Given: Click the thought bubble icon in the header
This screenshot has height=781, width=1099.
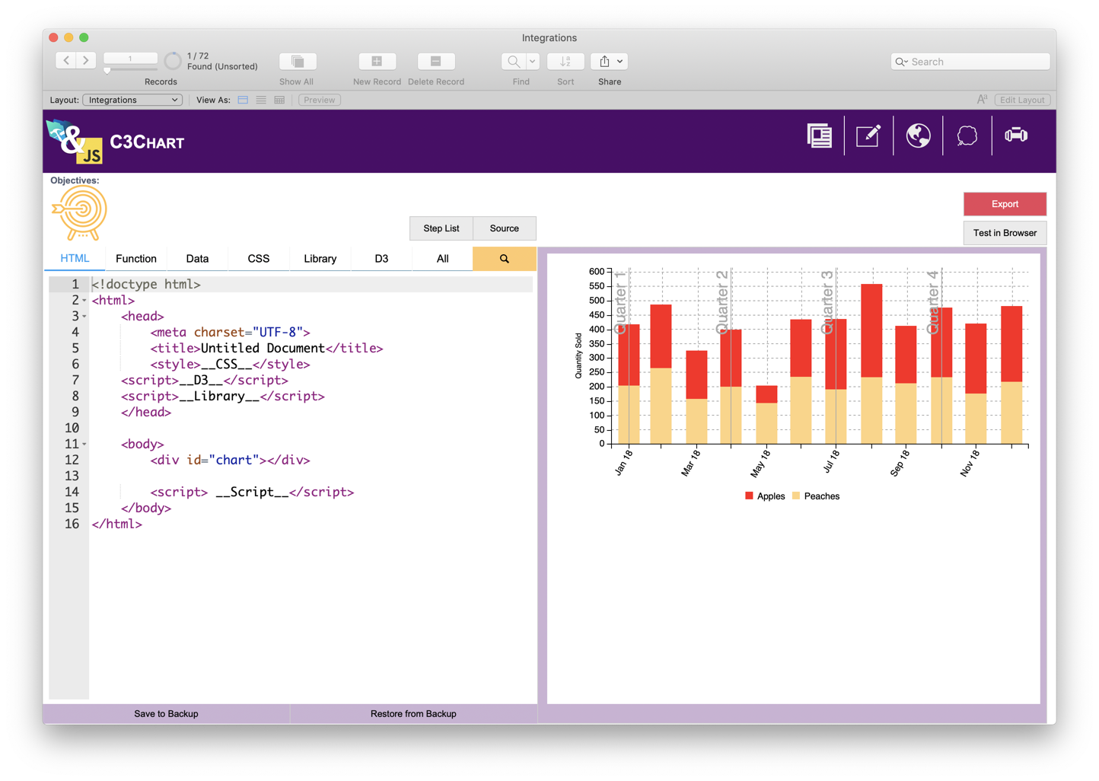Looking at the screenshot, I should [x=967, y=135].
